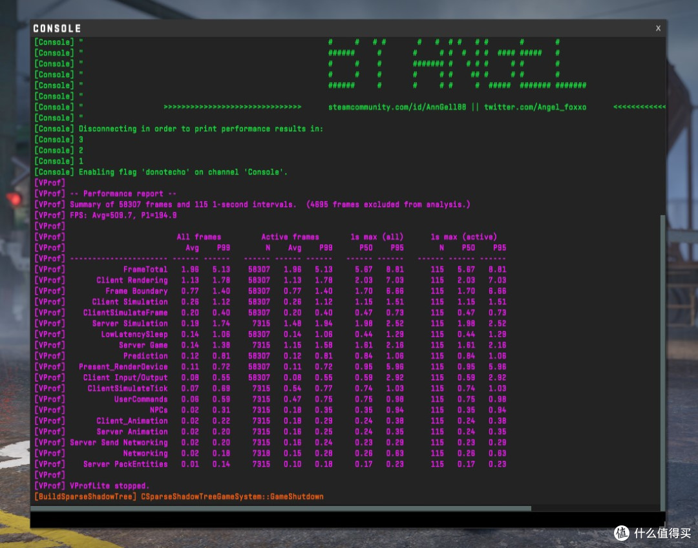The width and height of the screenshot is (698, 548).
Task: Click the 'All frames' column header
Action: pos(199,237)
